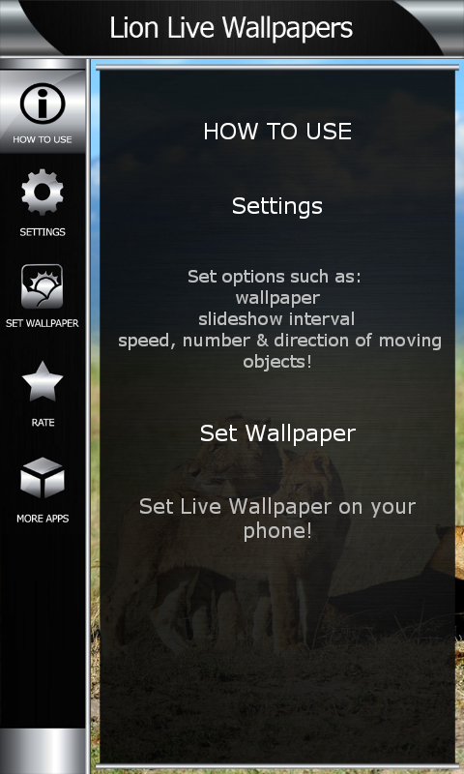Click 'Set Live Wallpaper on your phone!' text
The height and width of the screenshot is (774, 464).
click(277, 519)
